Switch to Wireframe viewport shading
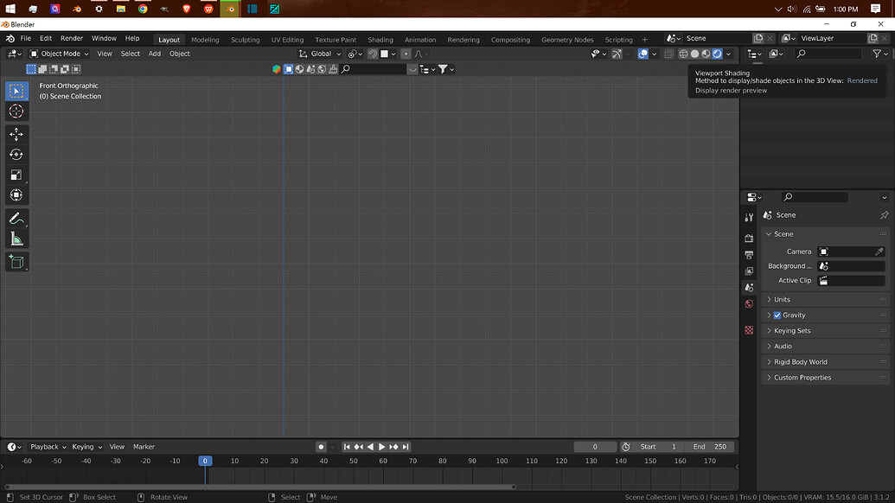The width and height of the screenshot is (895, 503). tap(683, 54)
